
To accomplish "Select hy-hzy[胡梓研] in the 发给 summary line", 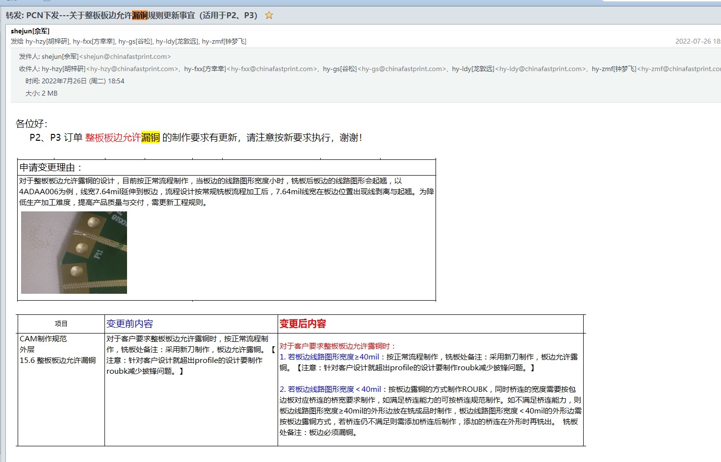I will tap(48, 41).
